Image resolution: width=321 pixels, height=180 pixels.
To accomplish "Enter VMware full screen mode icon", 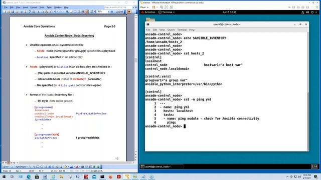I will pos(167,7).
